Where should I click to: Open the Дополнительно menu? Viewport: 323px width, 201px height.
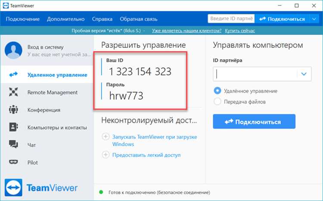[x=66, y=19]
